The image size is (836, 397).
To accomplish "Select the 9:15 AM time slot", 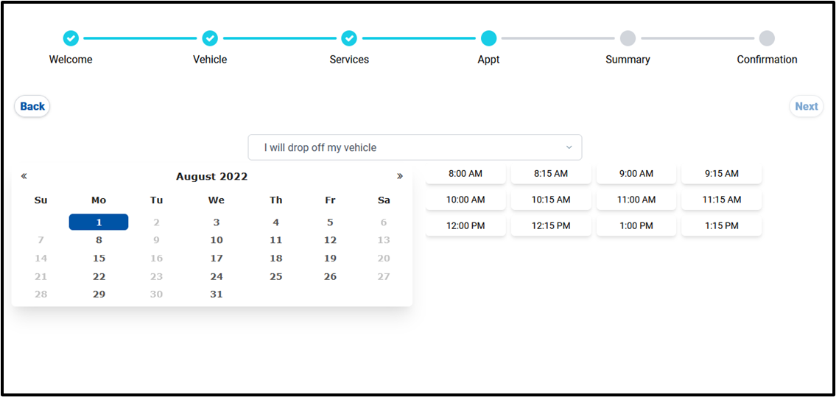I will 721,174.
